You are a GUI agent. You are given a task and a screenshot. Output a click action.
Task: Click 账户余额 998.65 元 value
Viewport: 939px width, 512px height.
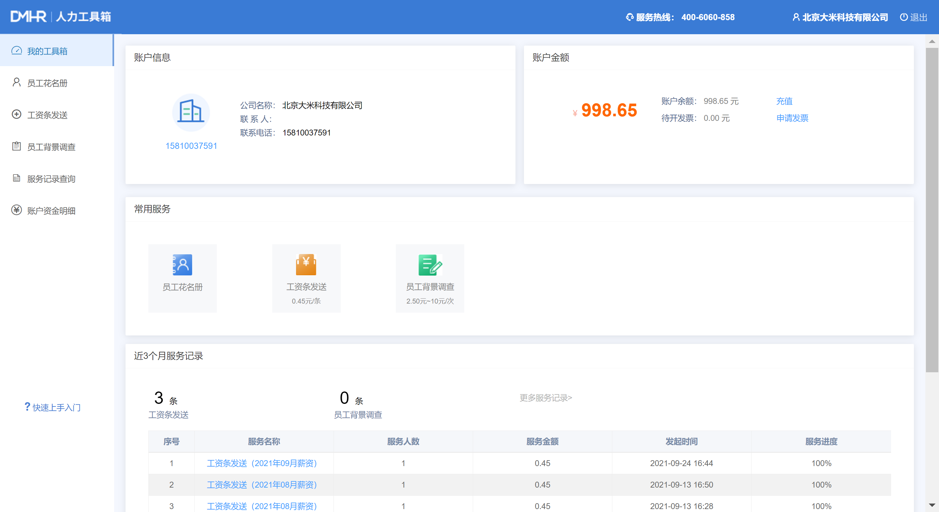[721, 101]
